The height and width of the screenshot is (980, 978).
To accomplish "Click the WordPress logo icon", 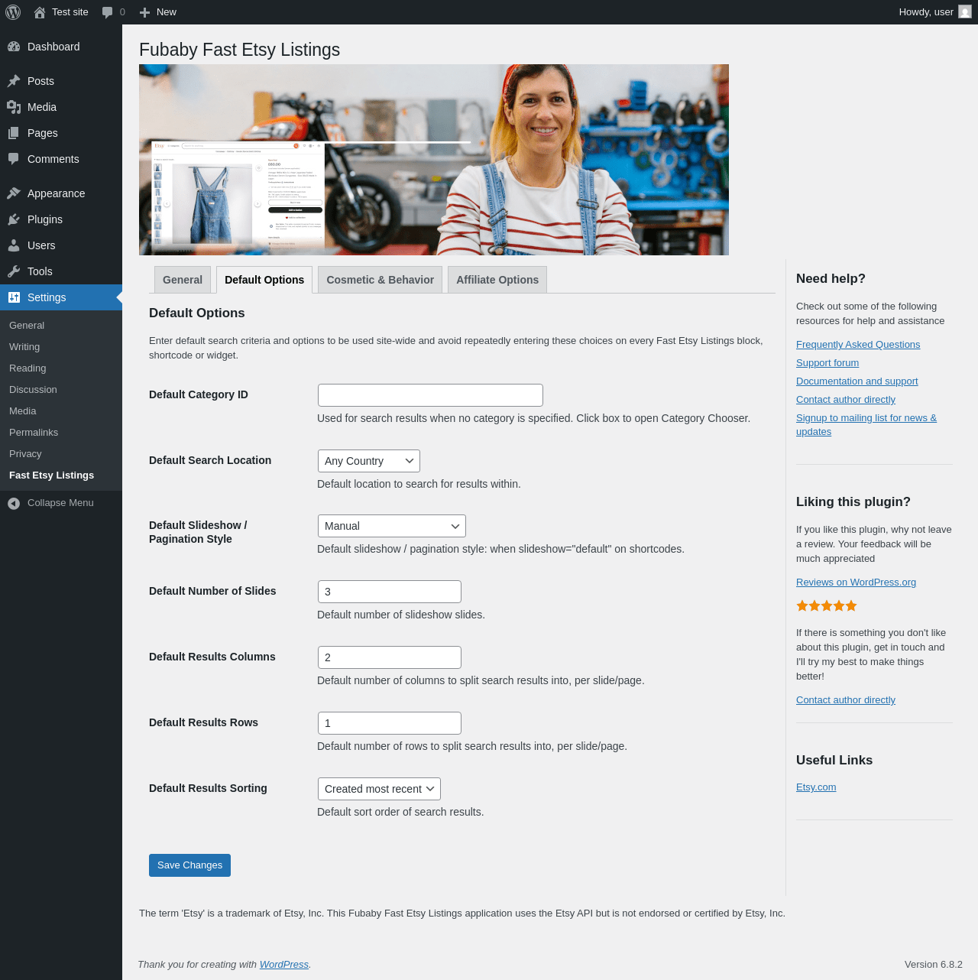I will pos(13,12).
